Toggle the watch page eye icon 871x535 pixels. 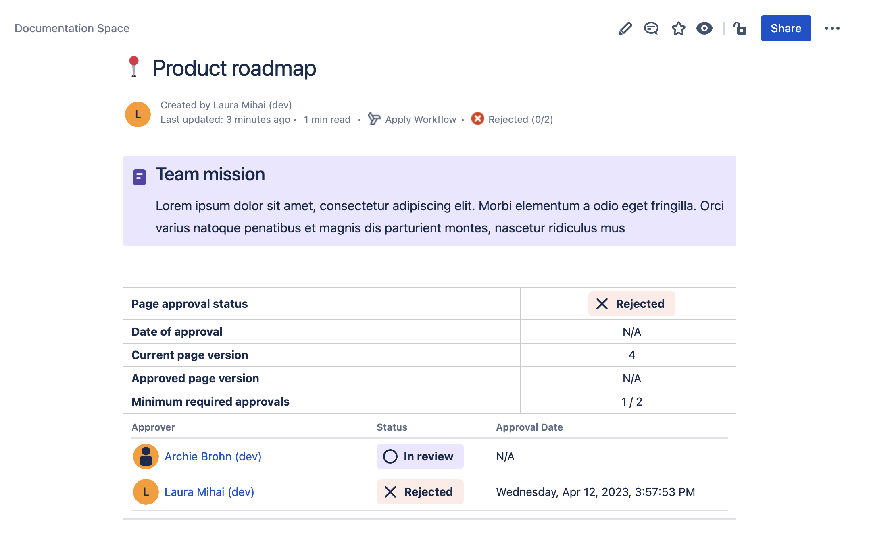coord(704,29)
